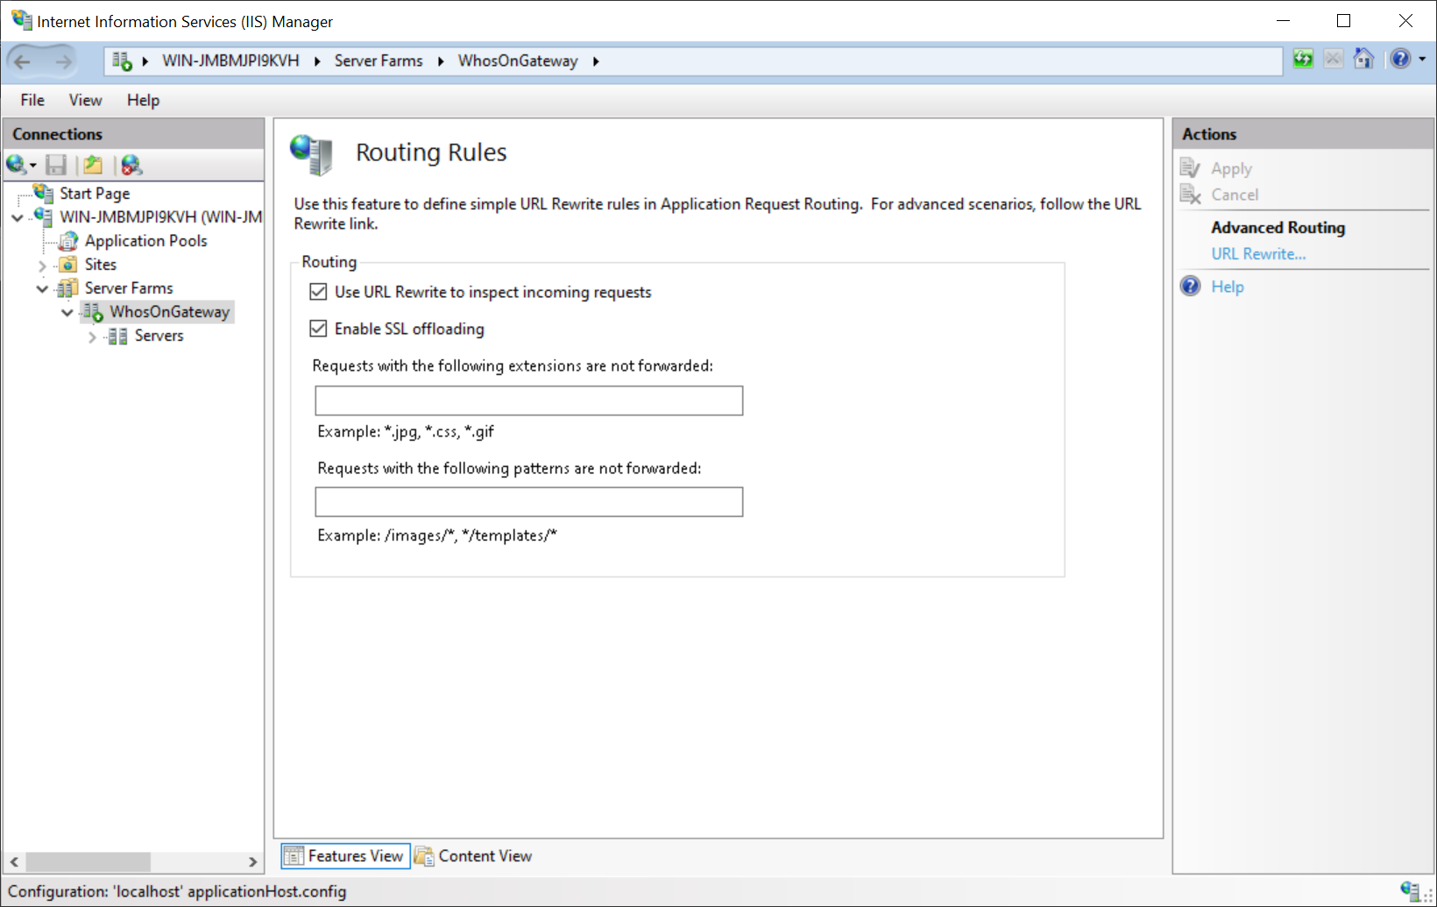The width and height of the screenshot is (1437, 907).
Task: Open dropdown arrow after Server Farms breadcrumb
Action: [441, 61]
